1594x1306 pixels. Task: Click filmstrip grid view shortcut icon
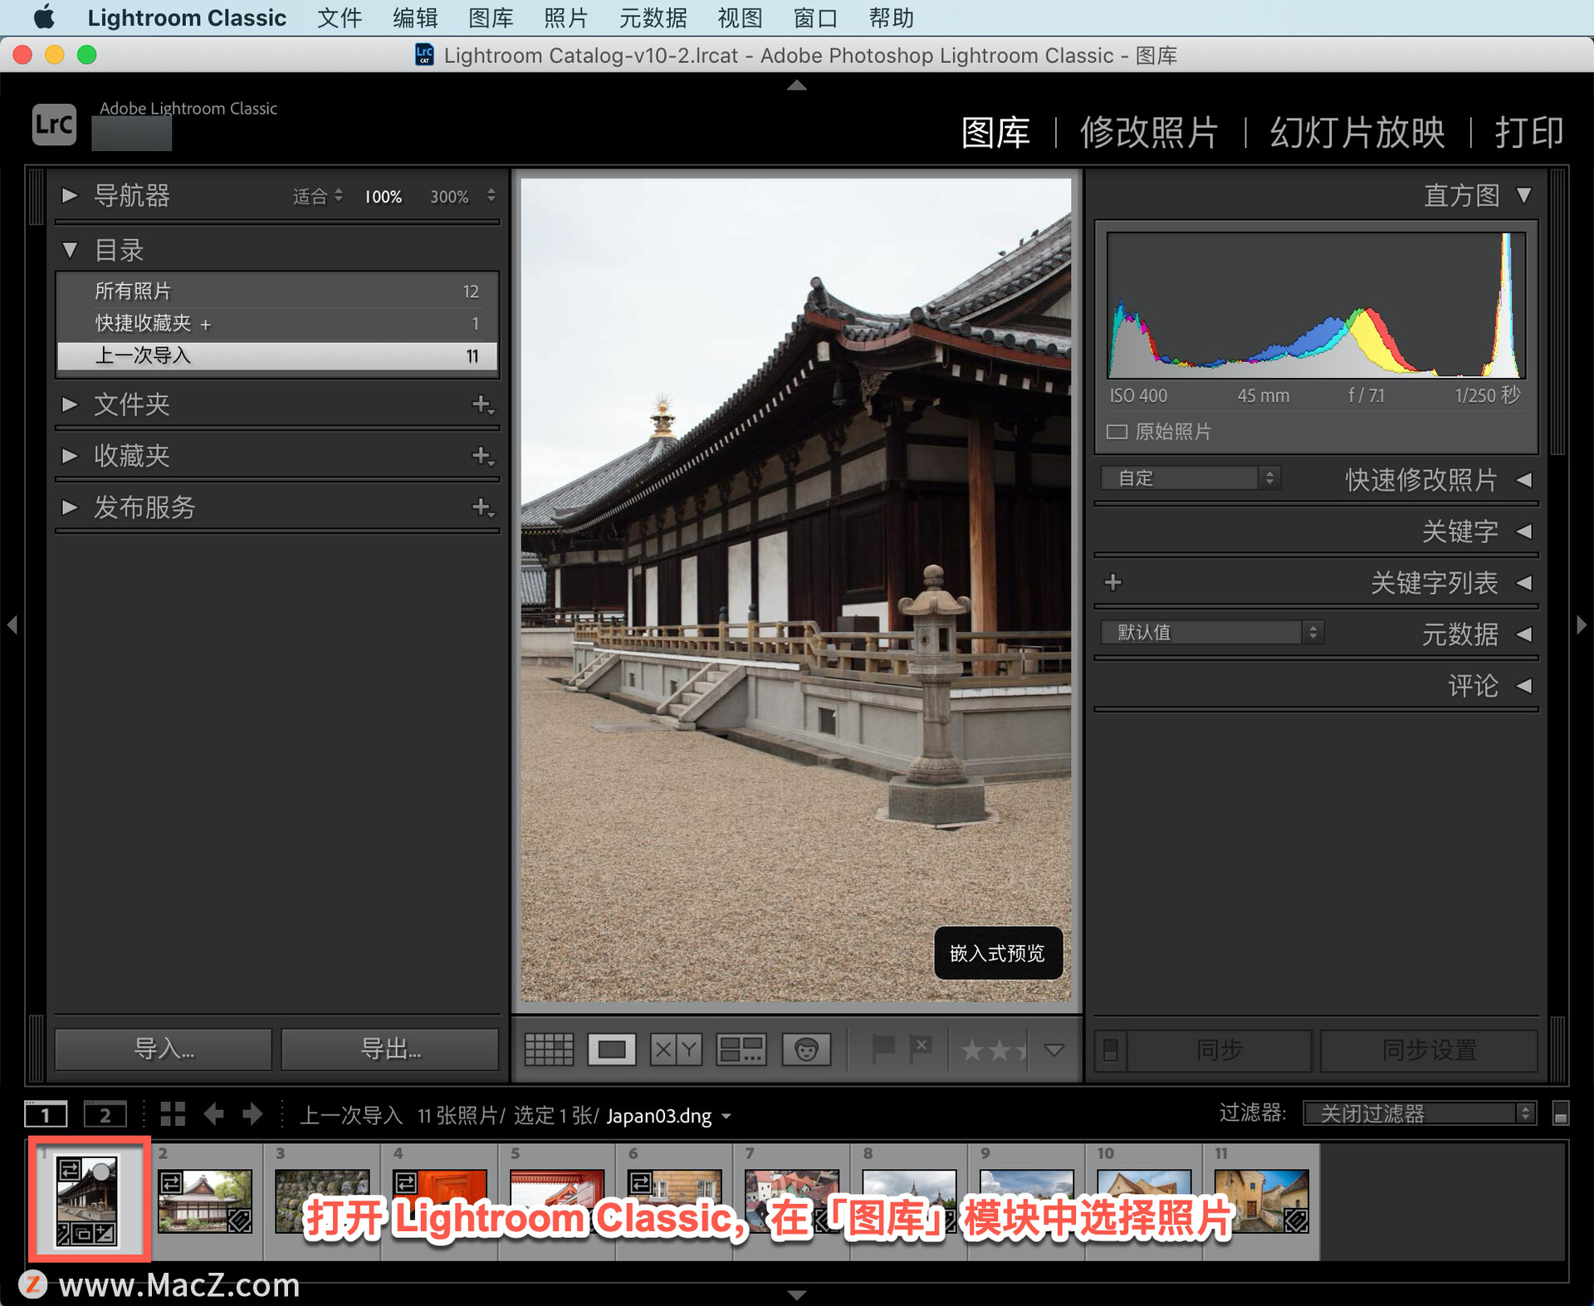[x=173, y=1114]
